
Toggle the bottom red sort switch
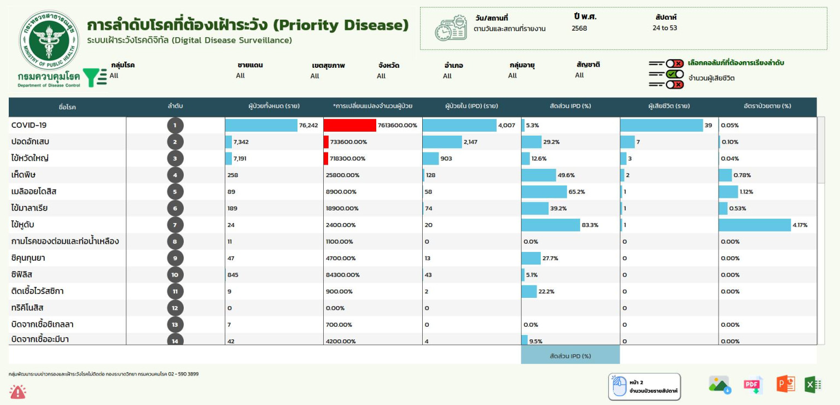(x=674, y=84)
